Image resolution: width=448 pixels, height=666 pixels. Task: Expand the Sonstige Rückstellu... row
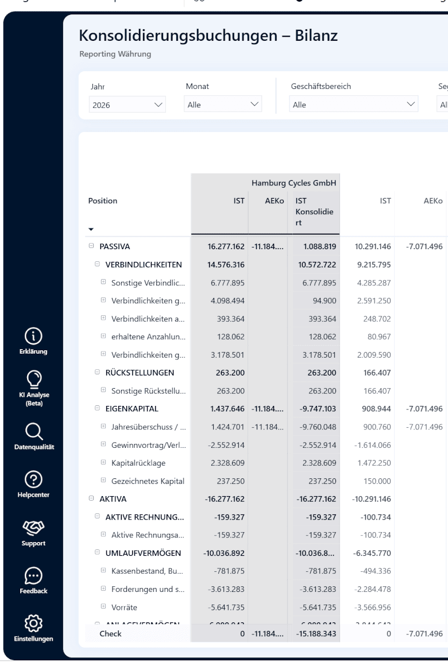click(103, 390)
